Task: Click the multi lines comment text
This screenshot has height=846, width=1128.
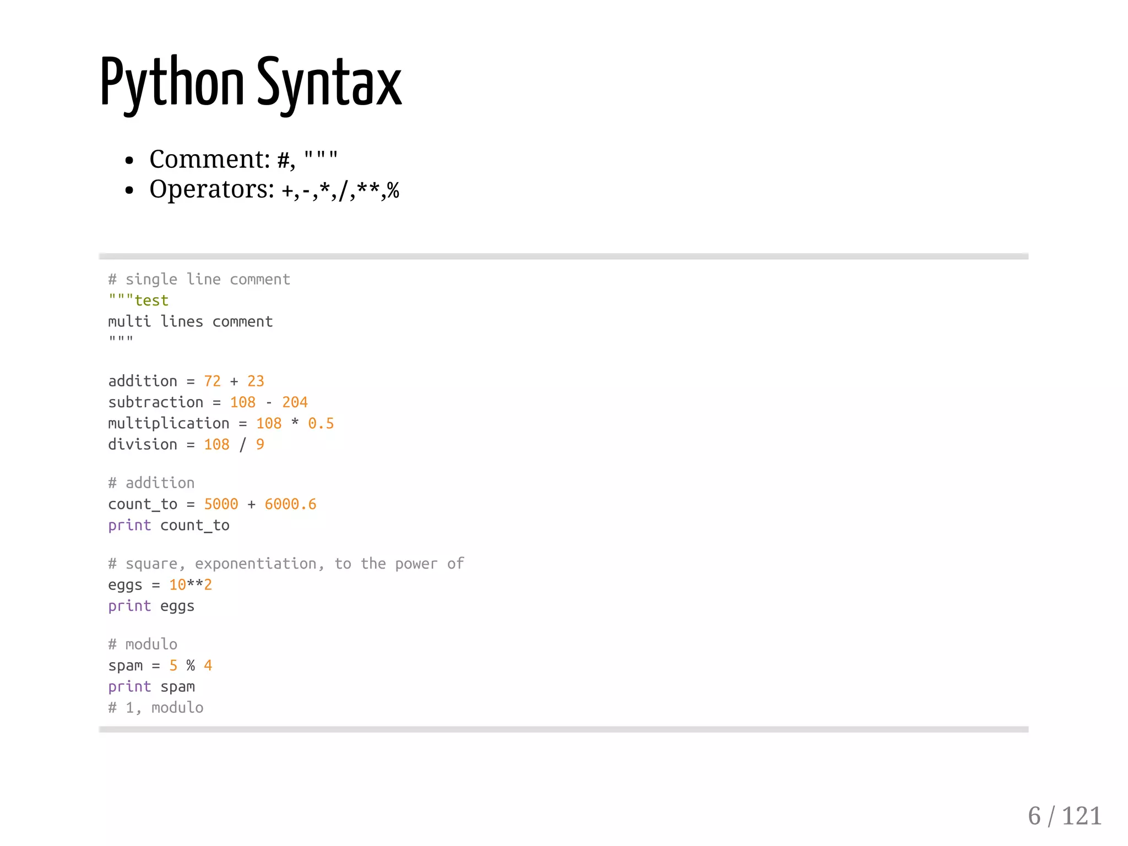Action: [x=190, y=321]
